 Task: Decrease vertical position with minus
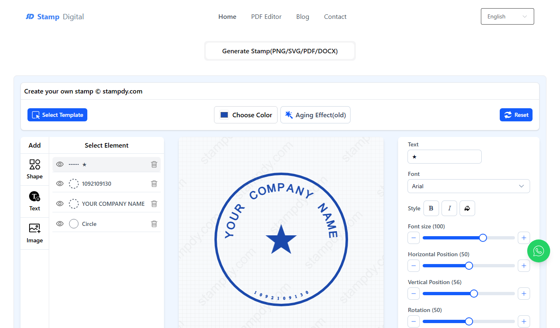click(414, 294)
